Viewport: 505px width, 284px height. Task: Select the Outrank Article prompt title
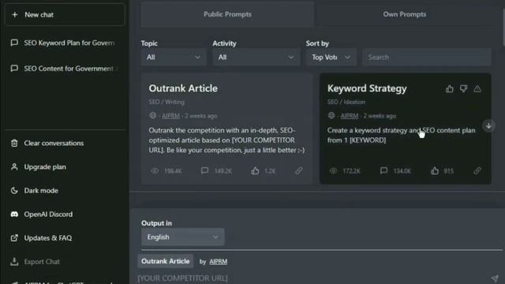[x=183, y=88]
